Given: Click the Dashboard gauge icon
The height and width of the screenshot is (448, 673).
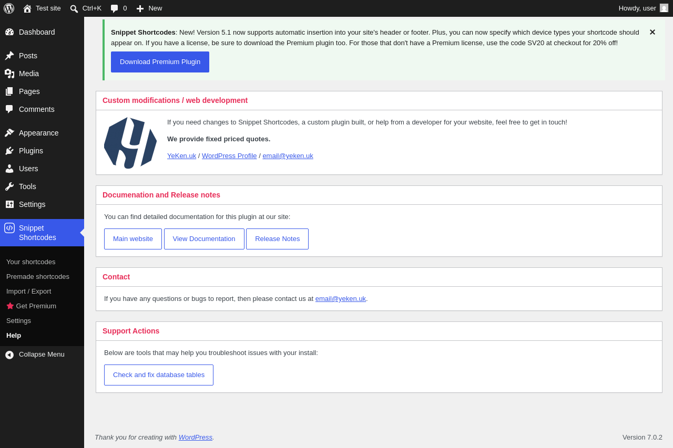Looking at the screenshot, I should pyautogui.click(x=9, y=32).
